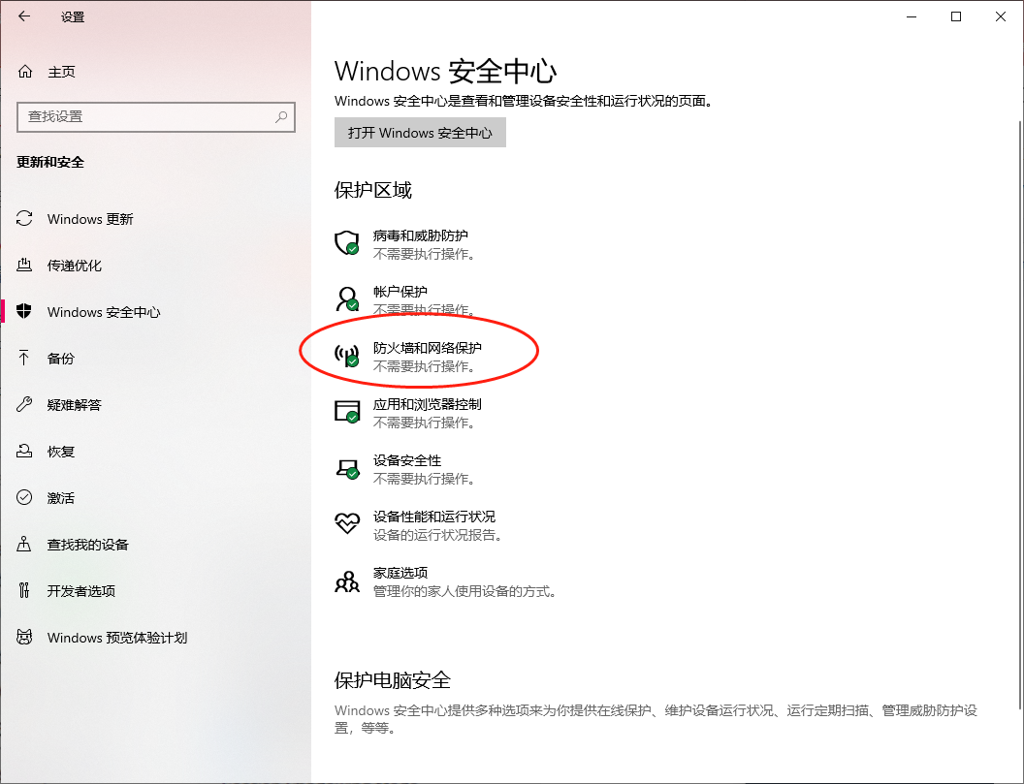Click the search magnifier in 查找设置 box
The height and width of the screenshot is (784, 1024).
[281, 117]
